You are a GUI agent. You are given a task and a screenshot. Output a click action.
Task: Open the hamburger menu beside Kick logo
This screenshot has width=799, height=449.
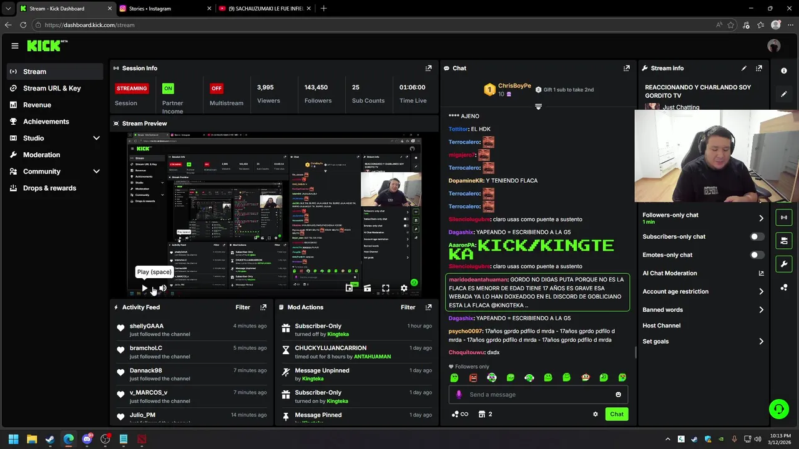pos(15,46)
